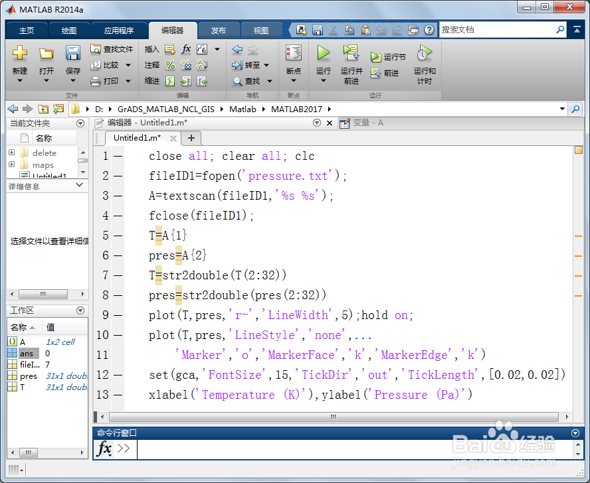Image resolution: width=590 pixels, height=483 pixels.
Task: Click the 保存 (Save) disk icon
Action: coord(73,53)
